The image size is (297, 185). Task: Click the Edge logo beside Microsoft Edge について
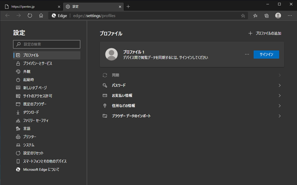click(18, 169)
